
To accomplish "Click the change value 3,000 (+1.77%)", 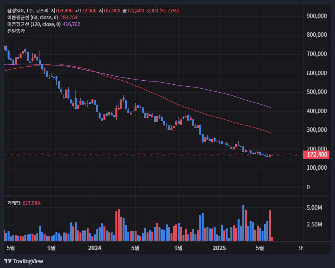I will (x=163, y=11).
